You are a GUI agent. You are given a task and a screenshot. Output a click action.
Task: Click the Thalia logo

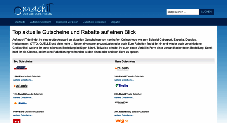click(x=122, y=85)
